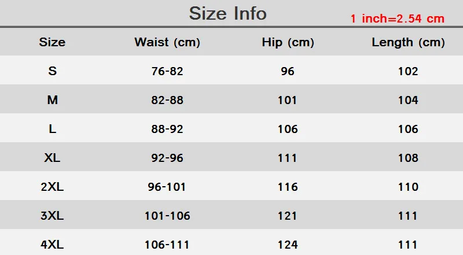Click the M size label
The height and width of the screenshot is (255, 463).
53,100
